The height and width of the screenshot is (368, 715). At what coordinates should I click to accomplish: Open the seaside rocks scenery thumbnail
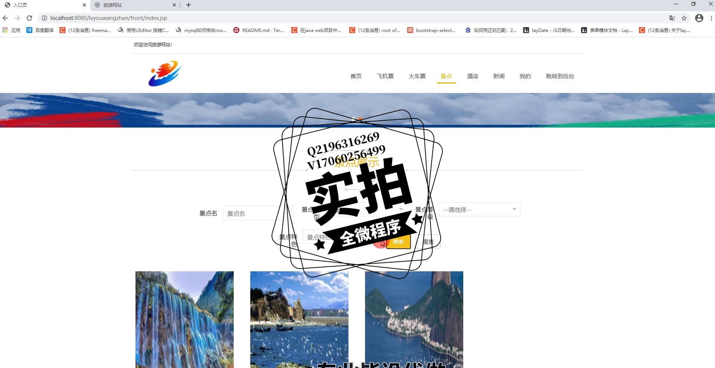[x=299, y=319]
